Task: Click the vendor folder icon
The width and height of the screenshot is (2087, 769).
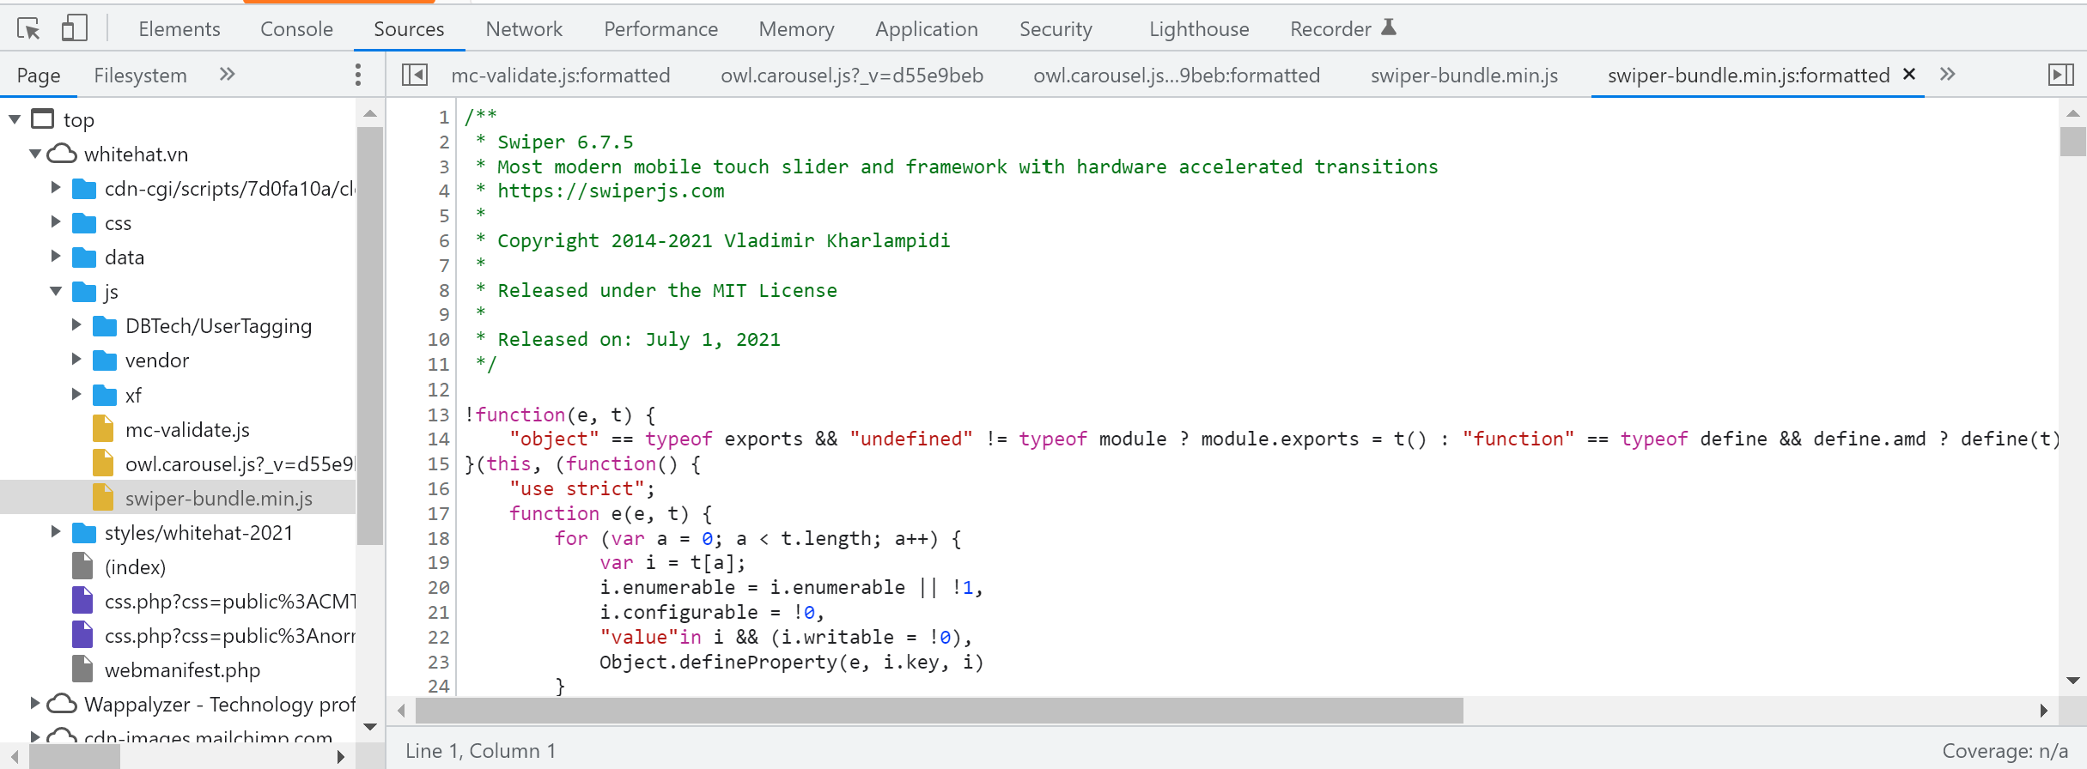Action: (x=105, y=360)
